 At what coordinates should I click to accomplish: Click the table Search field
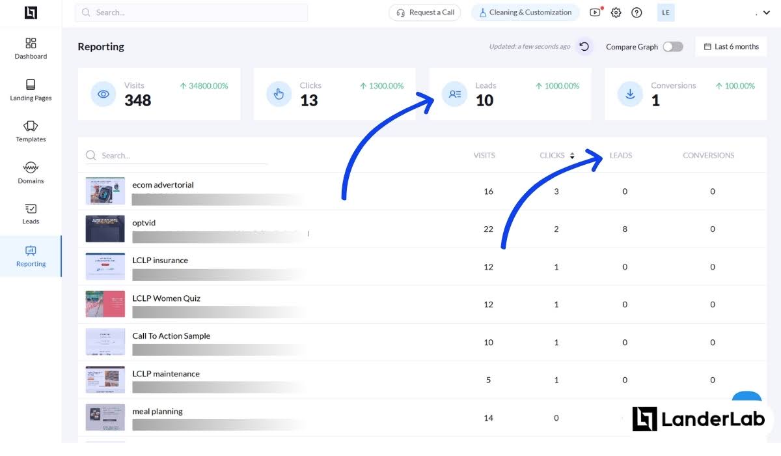(x=176, y=156)
